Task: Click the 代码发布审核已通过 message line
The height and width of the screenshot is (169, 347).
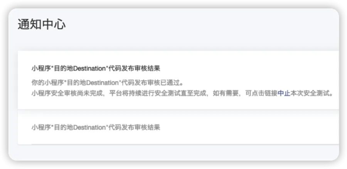Action: 108,82
